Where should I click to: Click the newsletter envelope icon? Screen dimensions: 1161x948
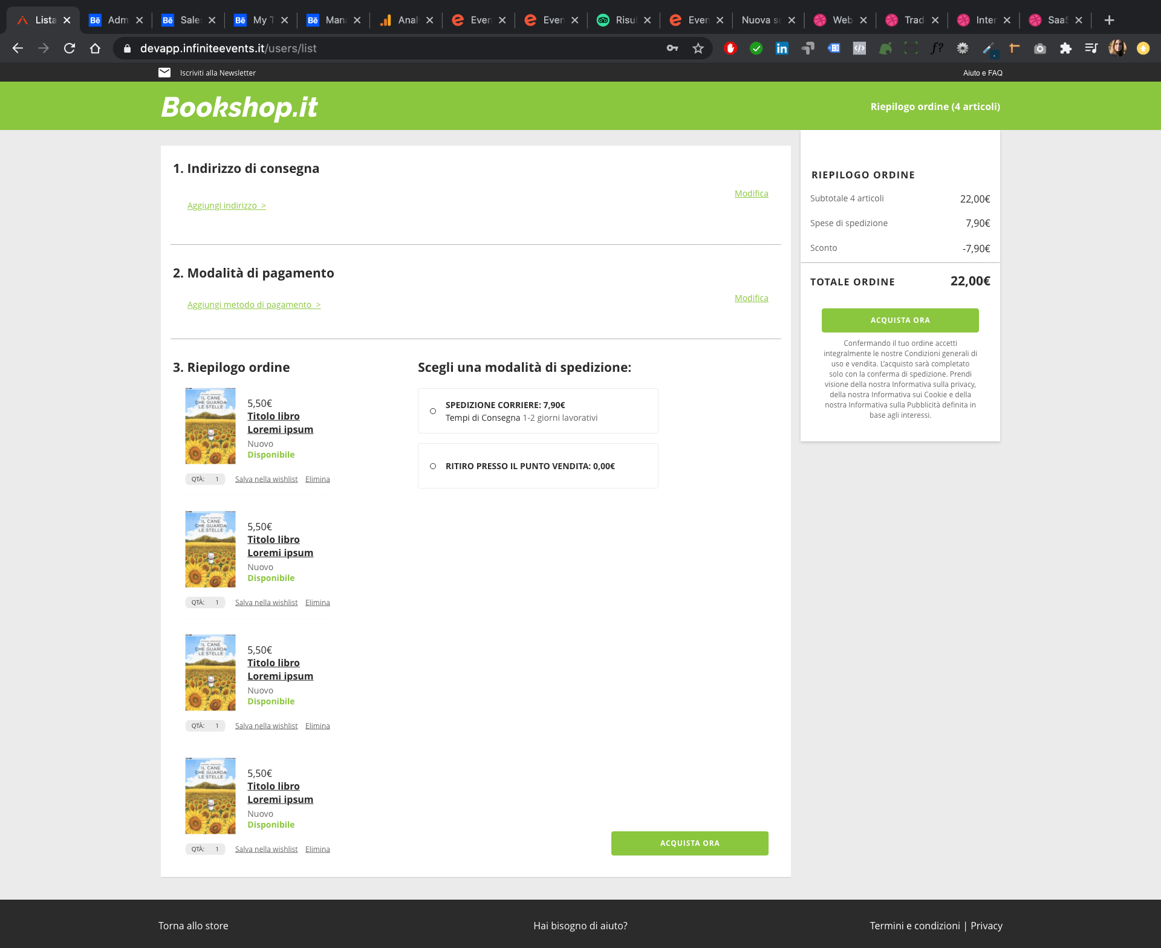pos(164,73)
